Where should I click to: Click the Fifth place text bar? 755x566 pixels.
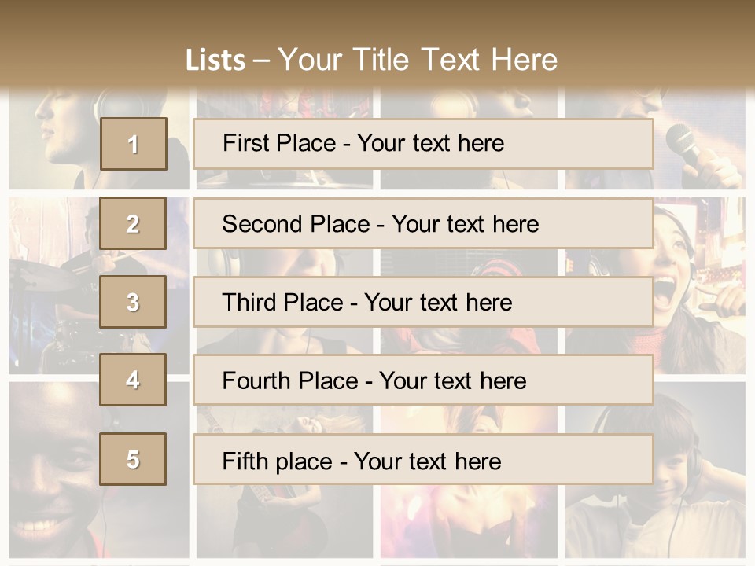[x=423, y=460]
